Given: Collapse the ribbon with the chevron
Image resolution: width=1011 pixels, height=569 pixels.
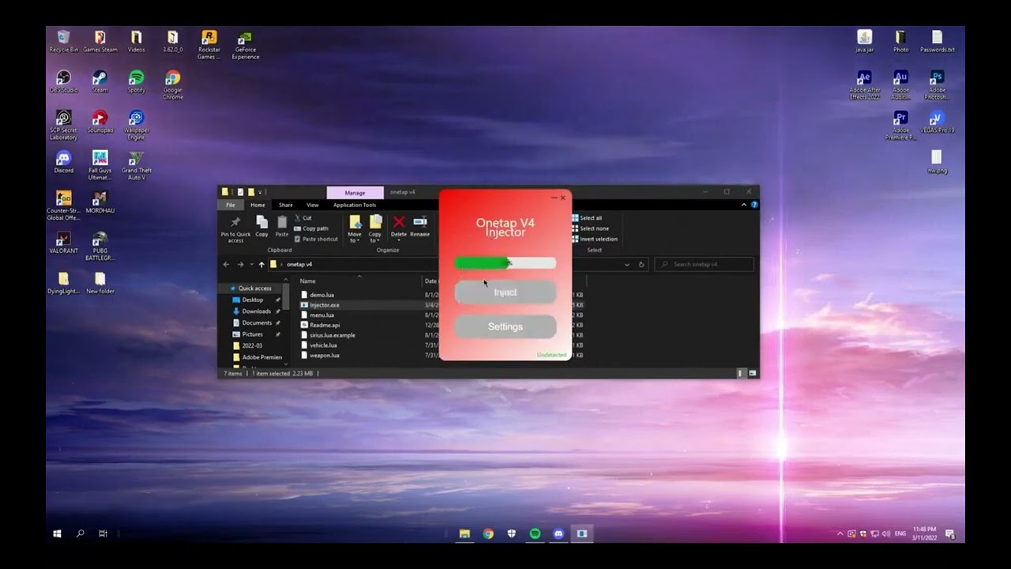Looking at the screenshot, I should (x=743, y=205).
